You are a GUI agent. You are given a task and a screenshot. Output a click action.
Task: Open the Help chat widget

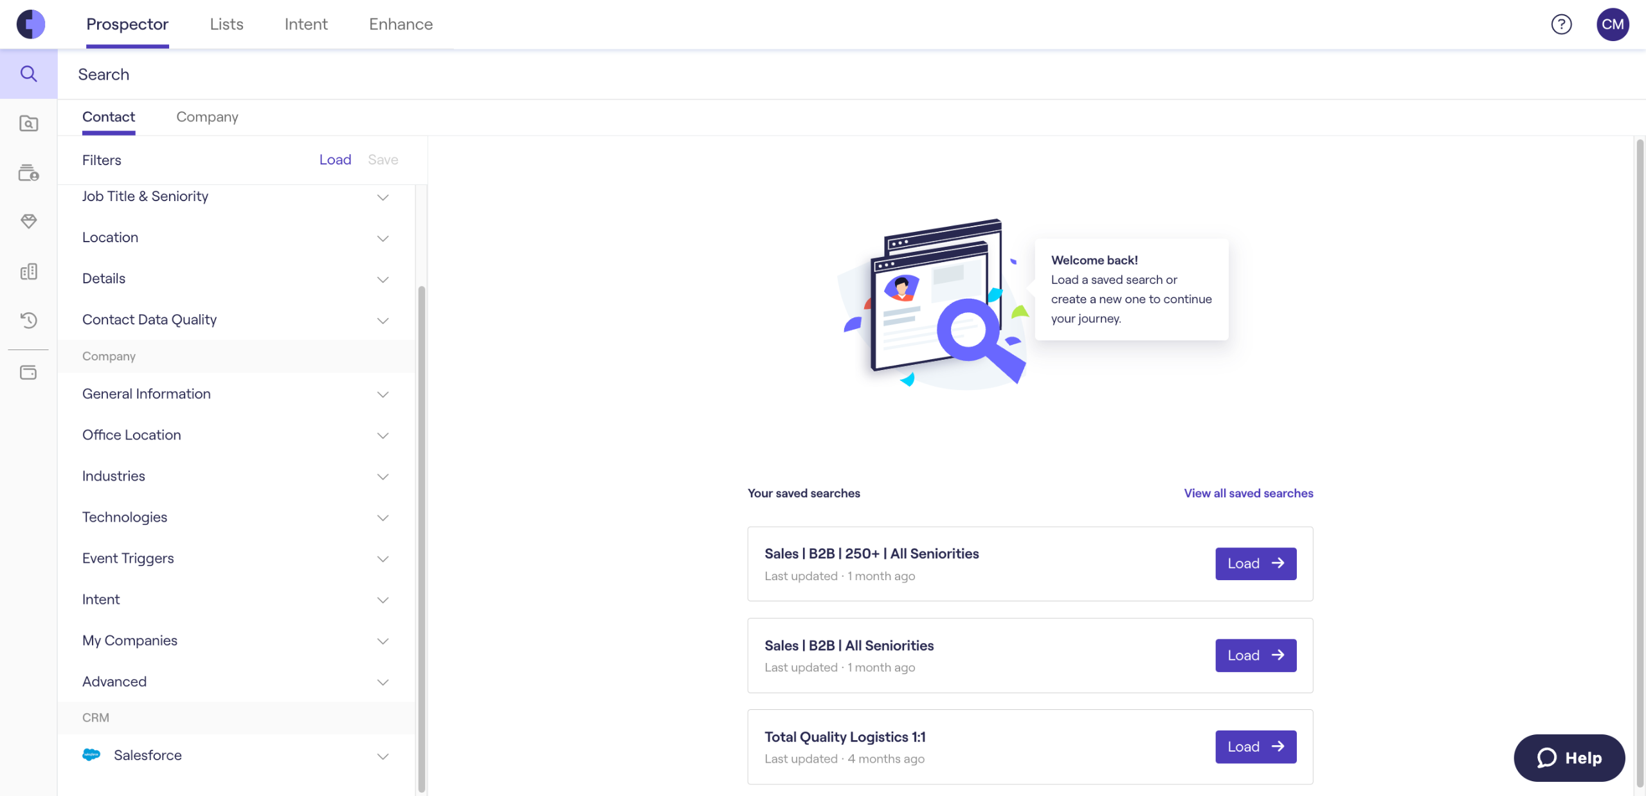coord(1569,758)
